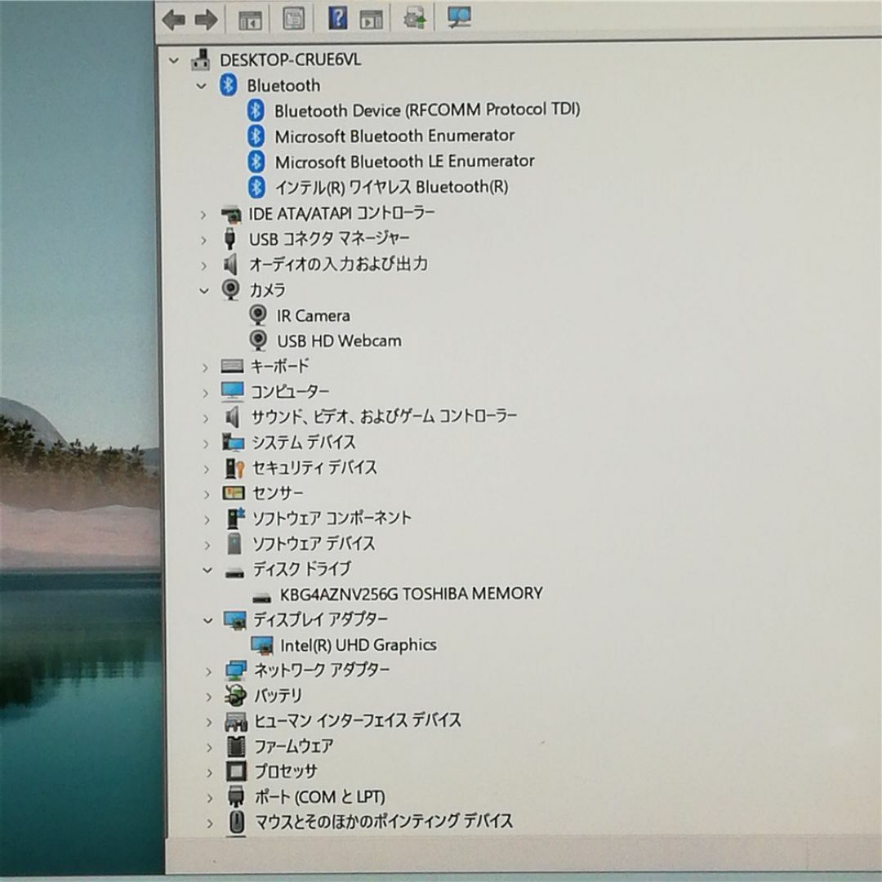Click the USB コネクタ マネージャー plug icon
882x882 pixels.
pos(229,238)
